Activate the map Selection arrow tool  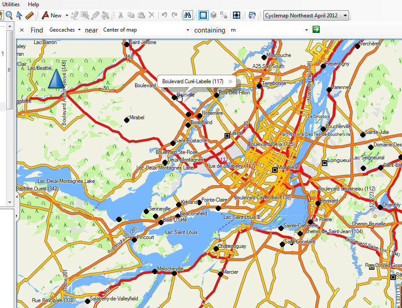[19, 15]
